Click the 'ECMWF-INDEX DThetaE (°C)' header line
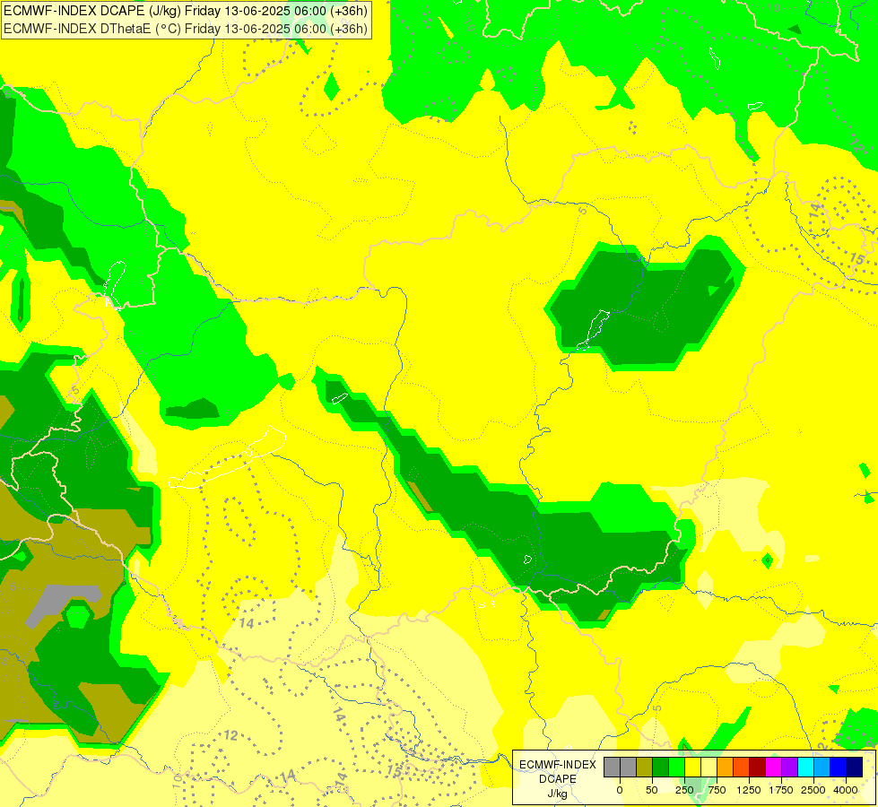The height and width of the screenshot is (807, 878). (x=186, y=28)
